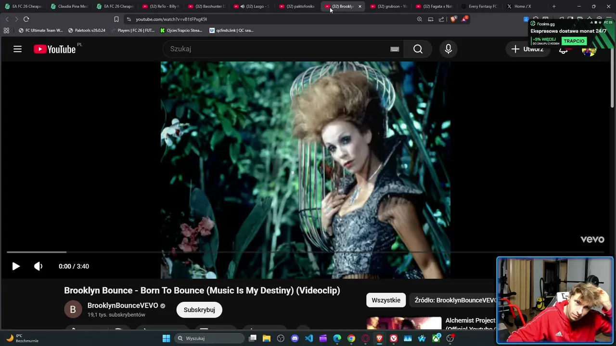Switch to the Claudia Pina tab
This screenshot has width=616, height=346.
coord(69,6)
